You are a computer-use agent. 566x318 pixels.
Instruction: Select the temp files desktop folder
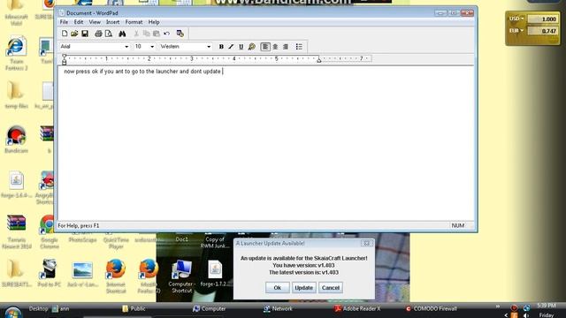[x=16, y=95]
